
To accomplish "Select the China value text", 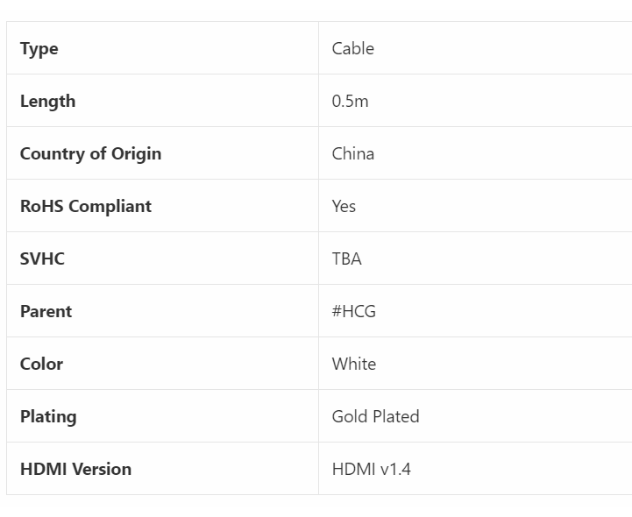I will coord(352,153).
